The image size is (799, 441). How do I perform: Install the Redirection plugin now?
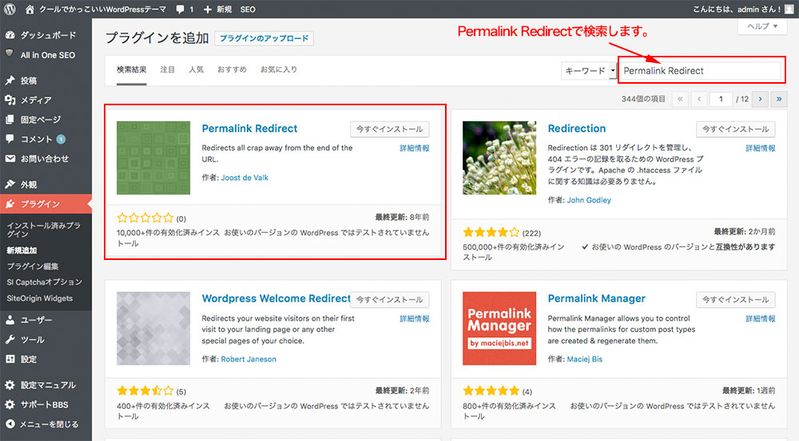[736, 129]
